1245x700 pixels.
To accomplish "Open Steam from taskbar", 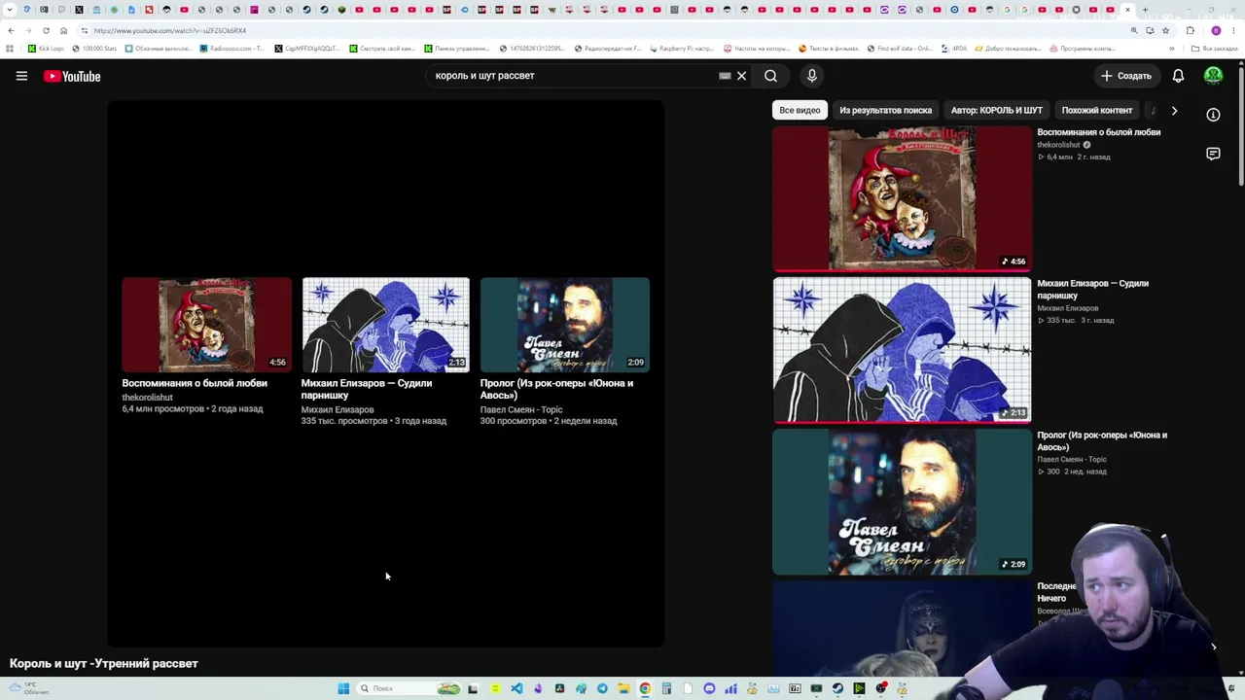I will click(x=837, y=688).
